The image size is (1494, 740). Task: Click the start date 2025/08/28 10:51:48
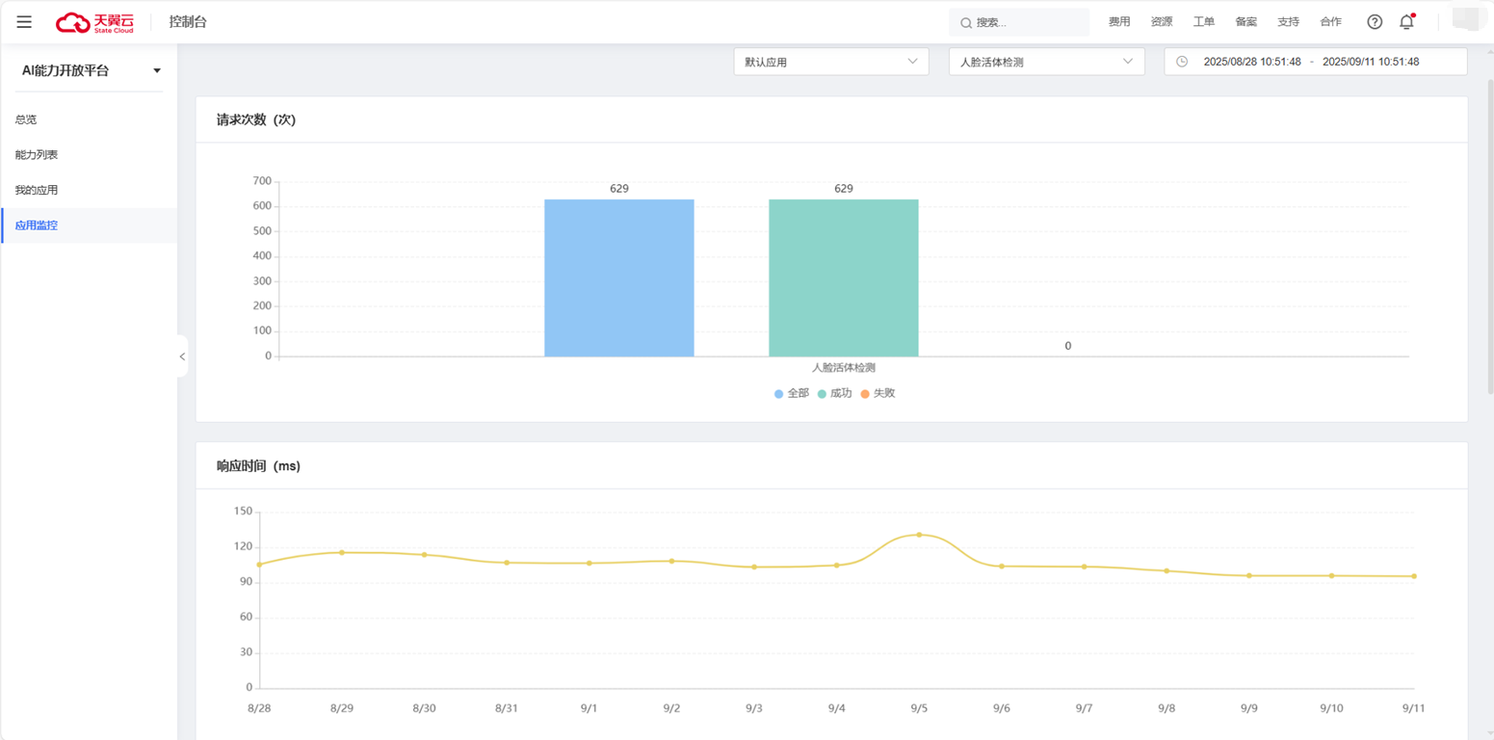(1252, 62)
